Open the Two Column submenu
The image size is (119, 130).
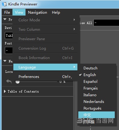click(x=46, y=30)
